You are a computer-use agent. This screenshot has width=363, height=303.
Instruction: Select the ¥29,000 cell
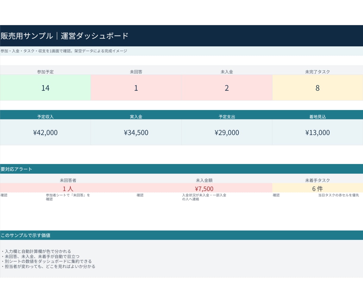[227, 132]
